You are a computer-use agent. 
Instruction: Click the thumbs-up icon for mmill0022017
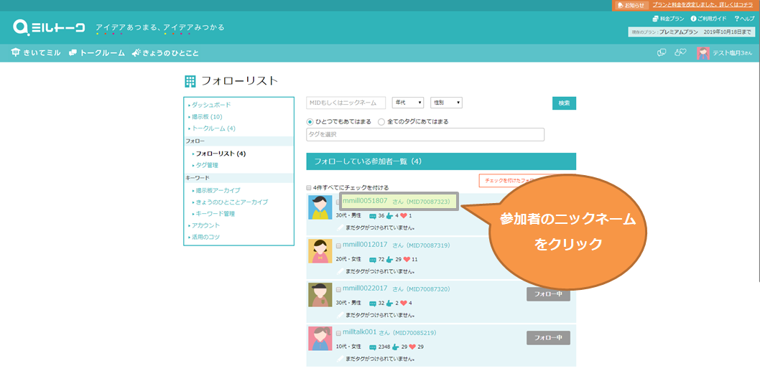pos(389,303)
